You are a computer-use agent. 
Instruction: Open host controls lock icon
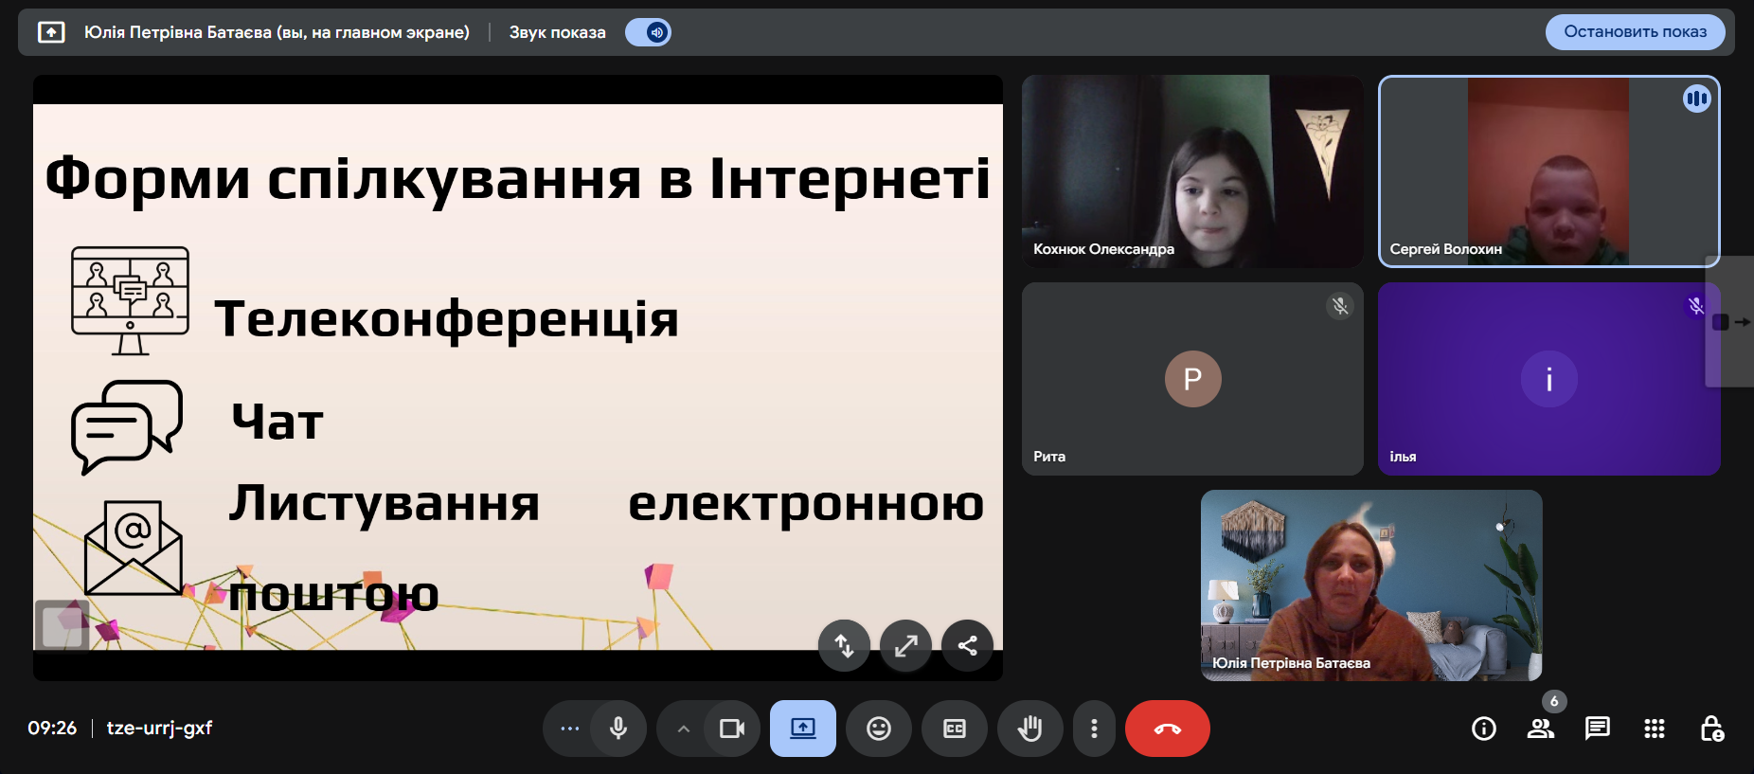pos(1711,729)
